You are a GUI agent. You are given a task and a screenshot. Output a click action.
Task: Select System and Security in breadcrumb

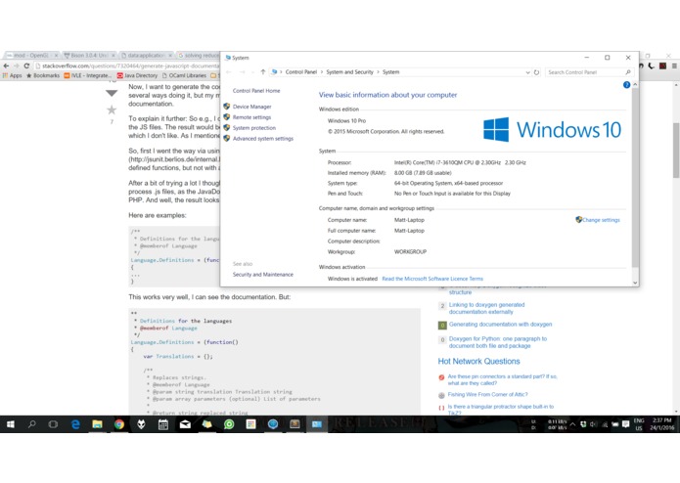point(349,72)
